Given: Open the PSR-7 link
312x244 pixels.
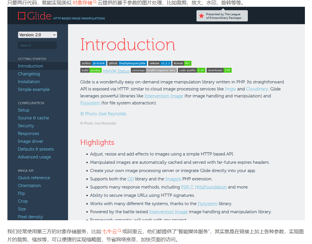Looking at the screenshot, I should coord(187,187).
